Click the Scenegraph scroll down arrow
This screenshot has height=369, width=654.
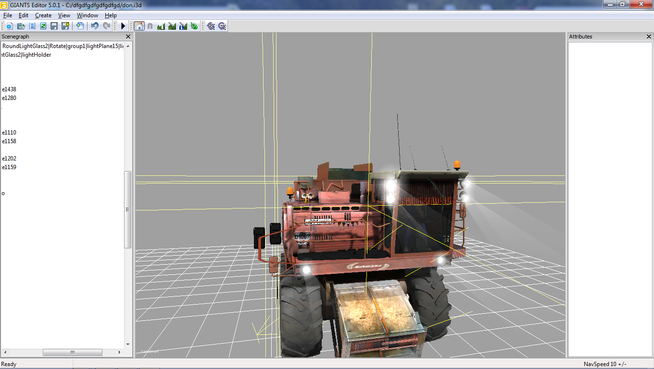coord(127,344)
